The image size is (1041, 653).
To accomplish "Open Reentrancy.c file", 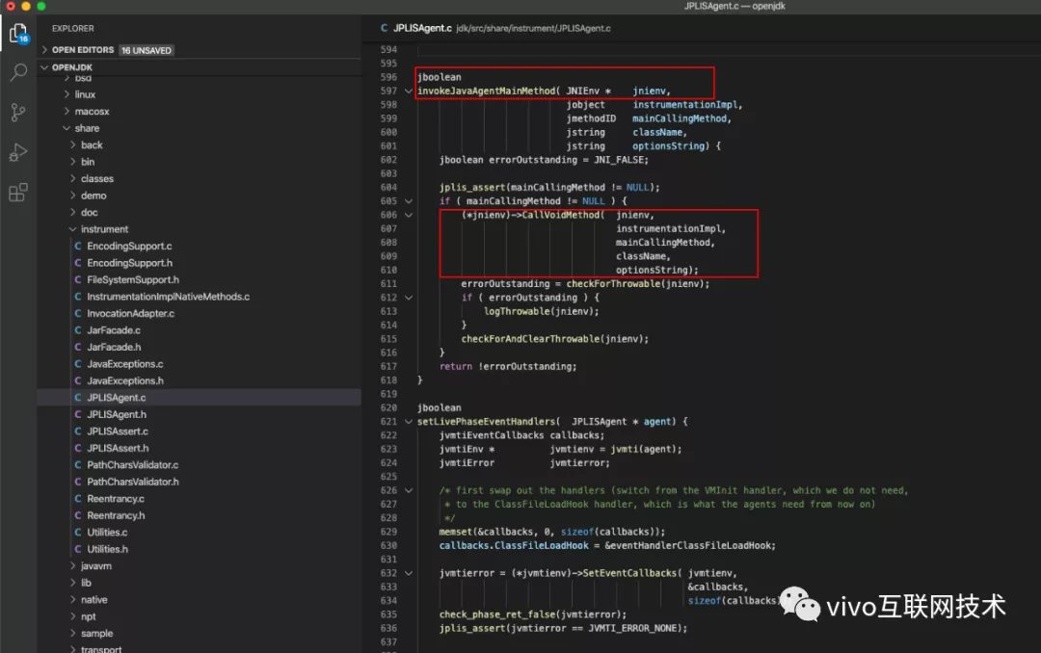I will click(116, 499).
